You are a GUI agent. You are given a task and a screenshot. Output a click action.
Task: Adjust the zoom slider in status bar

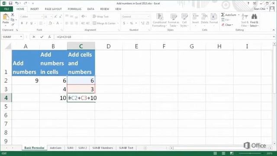coord(250,153)
